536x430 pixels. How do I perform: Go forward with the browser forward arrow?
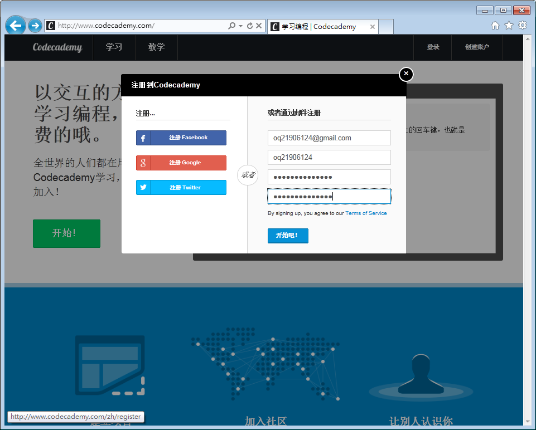[x=35, y=26]
